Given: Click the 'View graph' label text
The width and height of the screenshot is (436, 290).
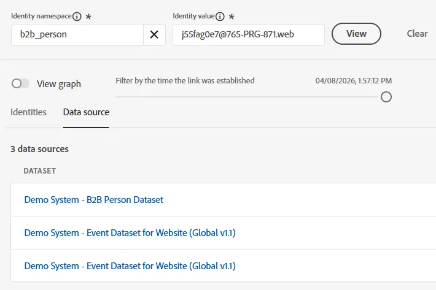Looking at the screenshot, I should [x=59, y=84].
